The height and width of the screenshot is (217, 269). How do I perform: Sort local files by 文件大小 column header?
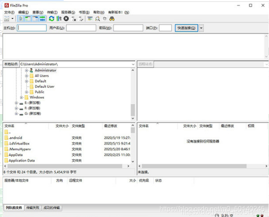59,126
